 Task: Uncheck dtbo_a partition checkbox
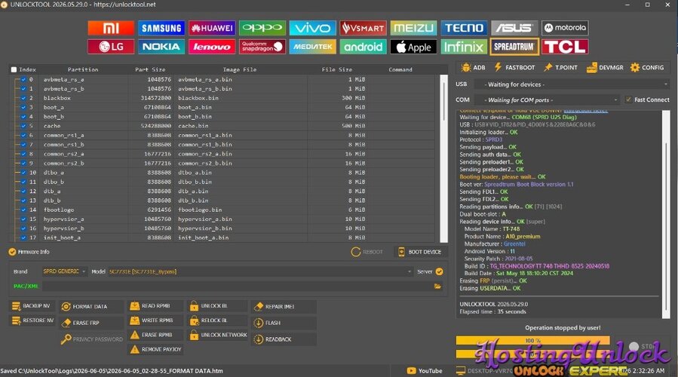[x=23, y=173]
